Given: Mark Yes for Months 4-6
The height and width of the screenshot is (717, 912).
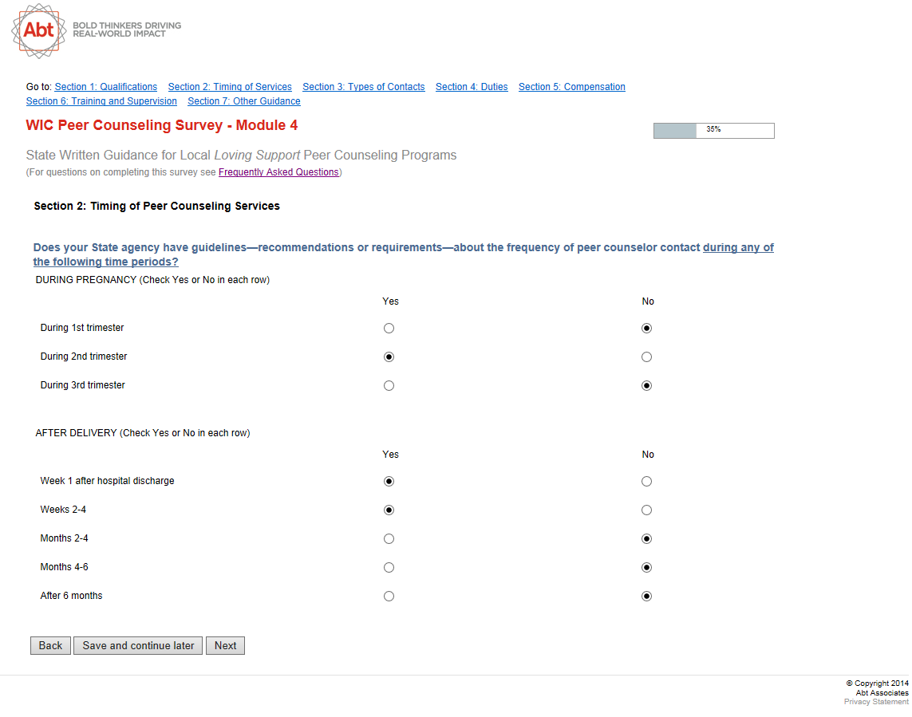Looking at the screenshot, I should point(389,568).
